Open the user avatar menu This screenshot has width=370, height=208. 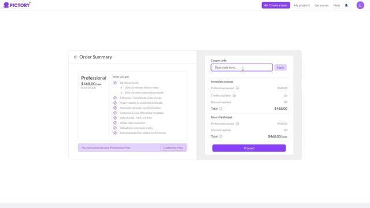tap(360, 5)
